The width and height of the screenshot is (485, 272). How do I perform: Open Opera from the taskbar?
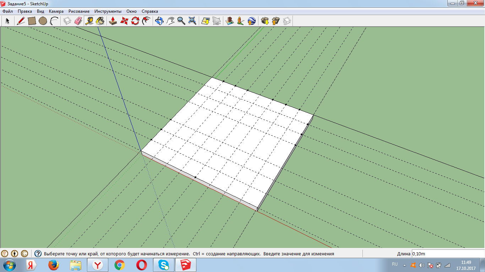pyautogui.click(x=142, y=265)
